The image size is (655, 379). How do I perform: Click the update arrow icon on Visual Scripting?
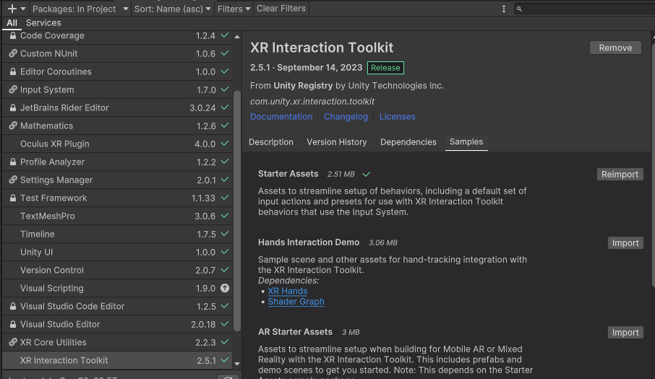click(225, 288)
